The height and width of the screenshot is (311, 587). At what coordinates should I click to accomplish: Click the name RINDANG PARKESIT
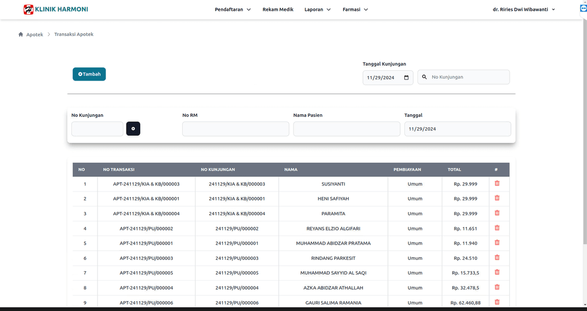click(x=333, y=258)
